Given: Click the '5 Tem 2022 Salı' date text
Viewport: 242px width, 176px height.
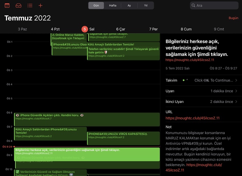Looking at the screenshot, I should pyautogui.click(x=177, y=68).
